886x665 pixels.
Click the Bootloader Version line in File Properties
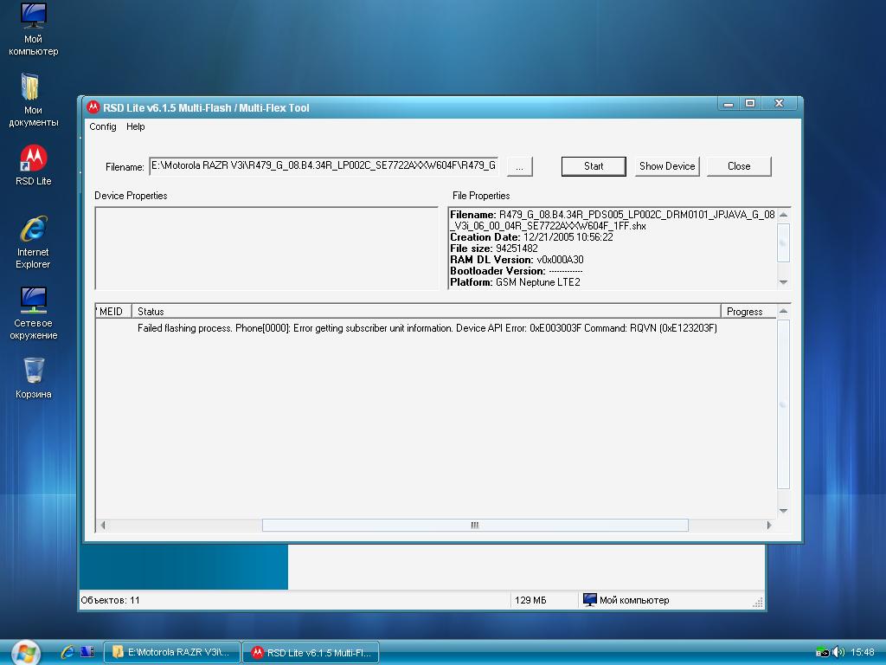516,271
